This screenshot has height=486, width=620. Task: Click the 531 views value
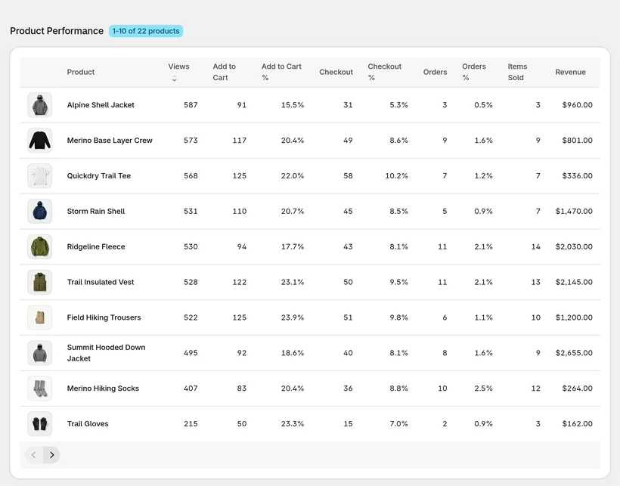point(191,212)
